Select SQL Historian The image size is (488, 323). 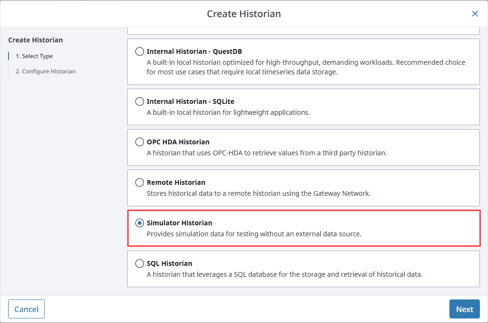tap(139, 263)
